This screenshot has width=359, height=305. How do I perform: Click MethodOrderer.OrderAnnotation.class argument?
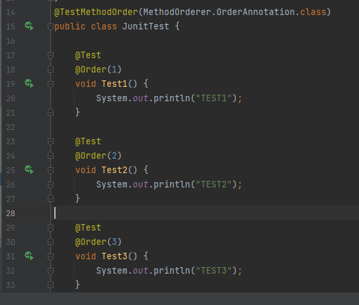[235, 12]
